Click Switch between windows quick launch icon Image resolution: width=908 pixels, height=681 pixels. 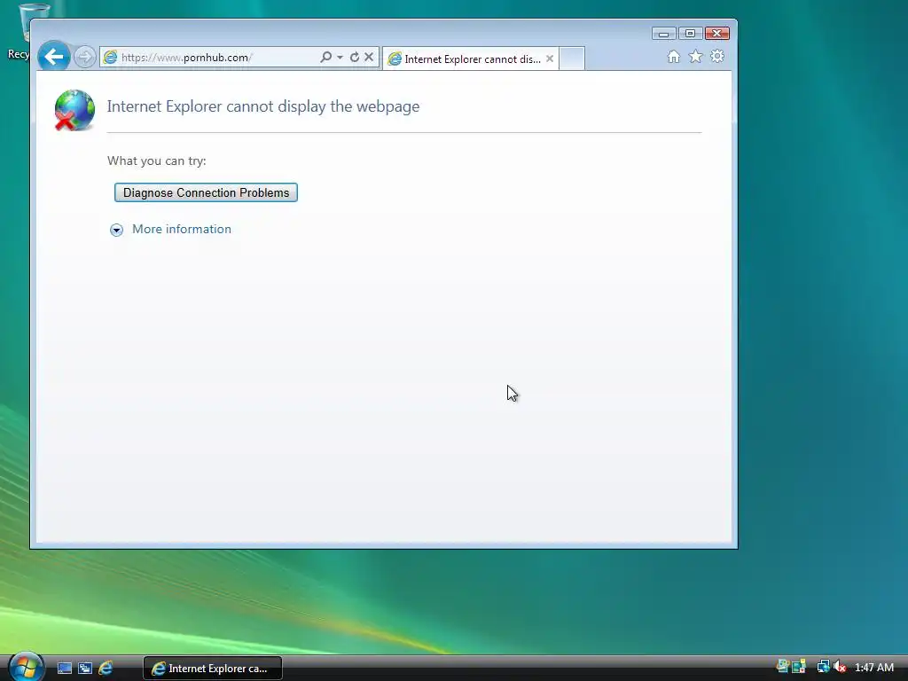(x=85, y=669)
